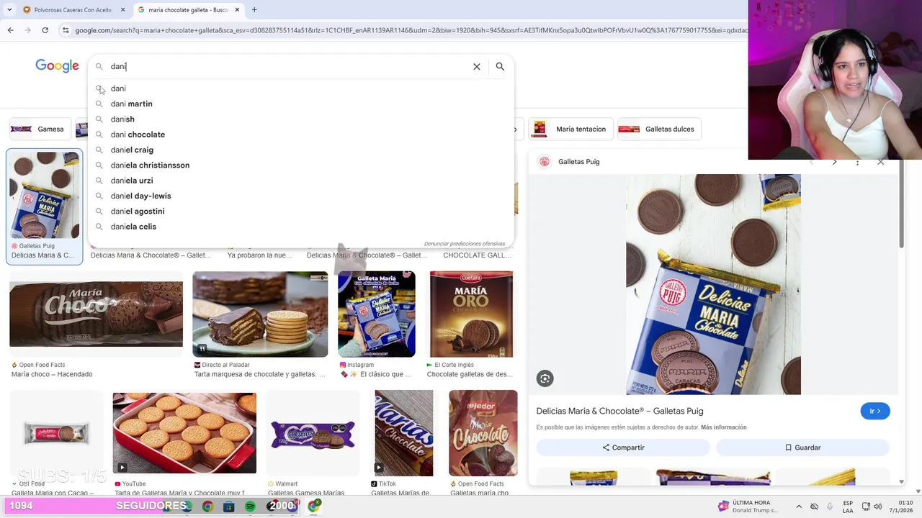The height and width of the screenshot is (518, 922).
Task: Open the YouTube Tarta de Galletas image
Action: 184,433
